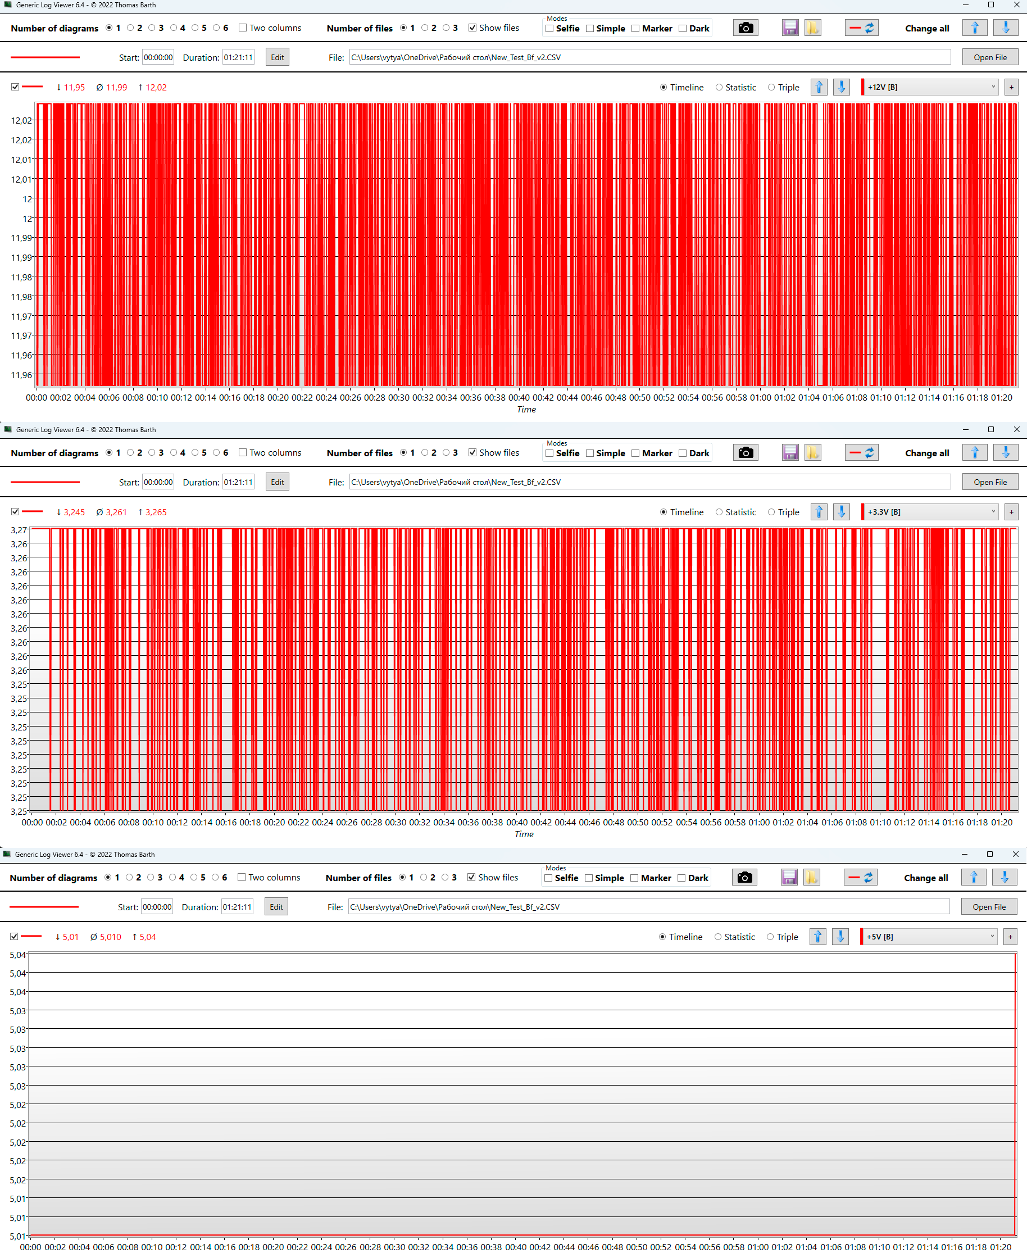The image size is (1027, 1253).
Task: Click the red file line color in +12V window
Action: pos(45,57)
